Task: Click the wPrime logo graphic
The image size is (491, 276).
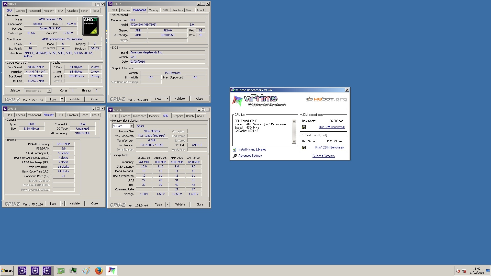Action: 259,100
